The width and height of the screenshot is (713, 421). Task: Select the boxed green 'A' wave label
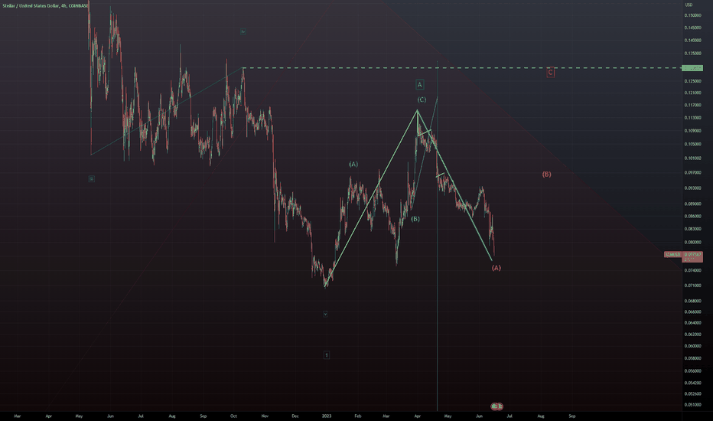click(420, 85)
